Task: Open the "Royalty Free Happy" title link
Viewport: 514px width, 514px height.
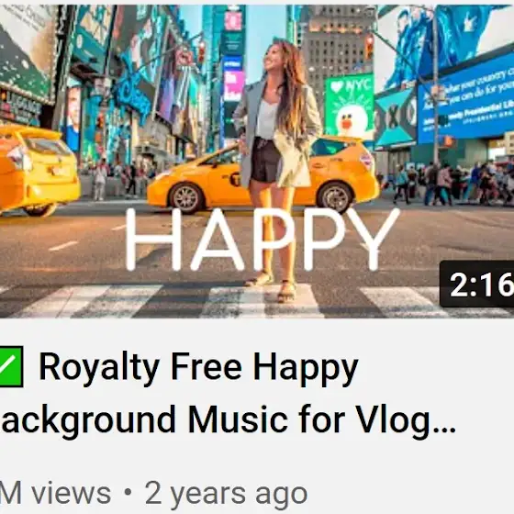Action: [x=198, y=367]
